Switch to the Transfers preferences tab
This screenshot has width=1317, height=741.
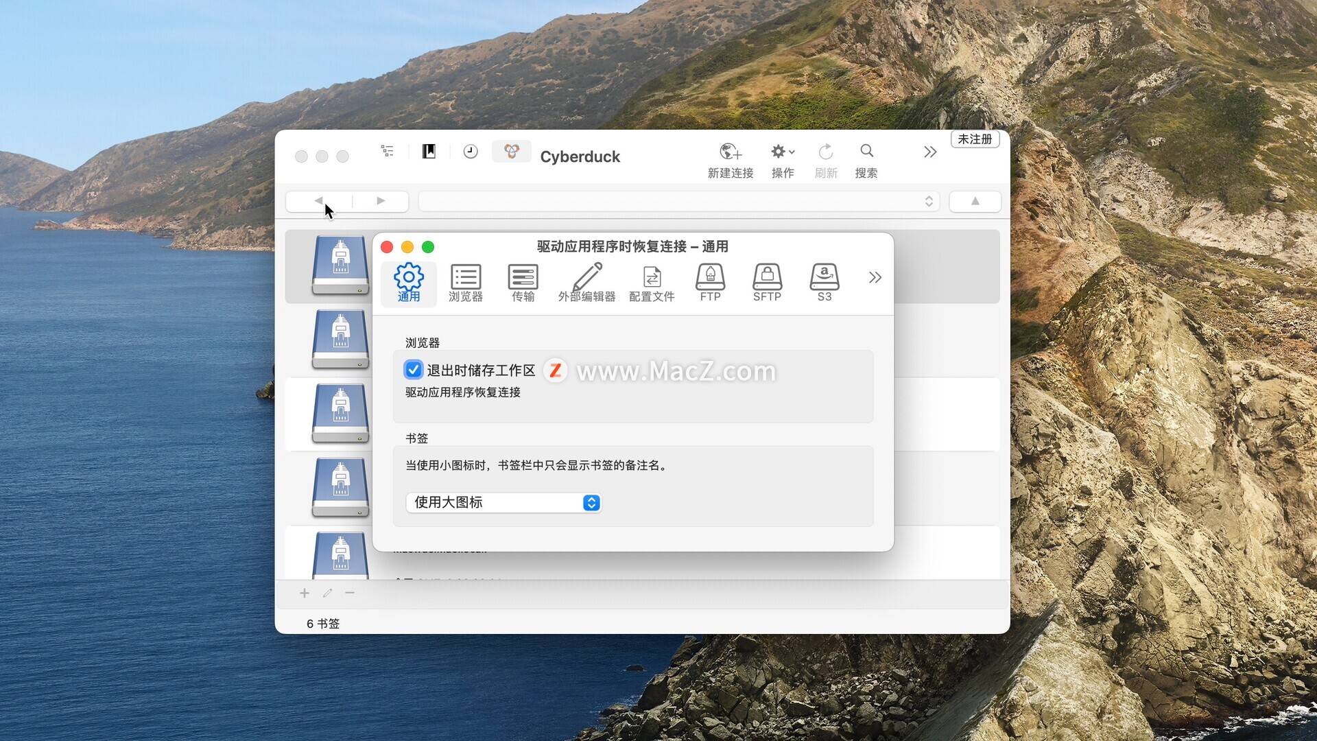pyautogui.click(x=523, y=282)
